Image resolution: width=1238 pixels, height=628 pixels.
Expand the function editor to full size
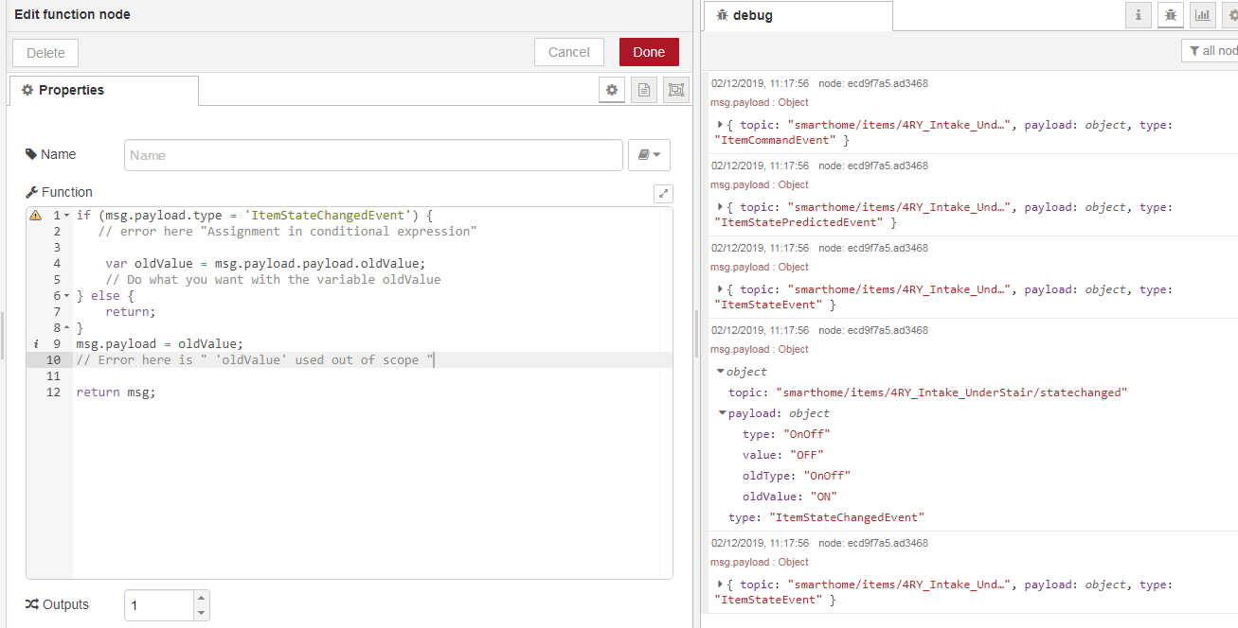coord(663,193)
